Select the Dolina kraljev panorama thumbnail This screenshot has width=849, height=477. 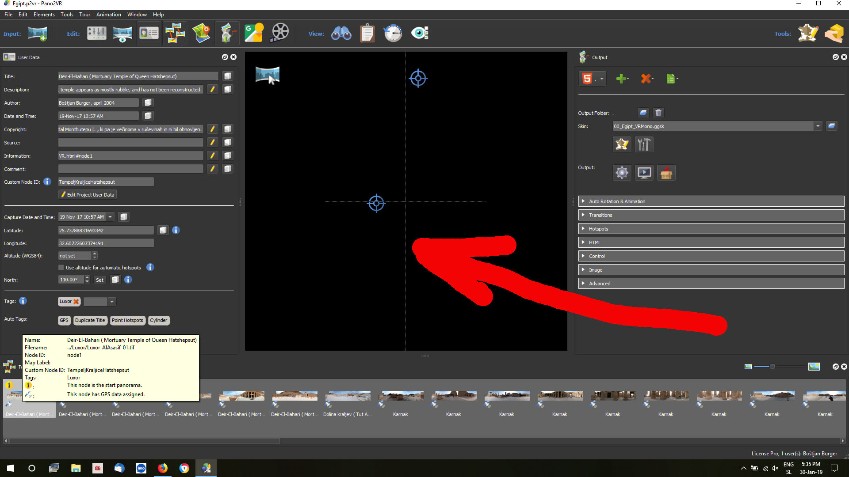tap(348, 398)
